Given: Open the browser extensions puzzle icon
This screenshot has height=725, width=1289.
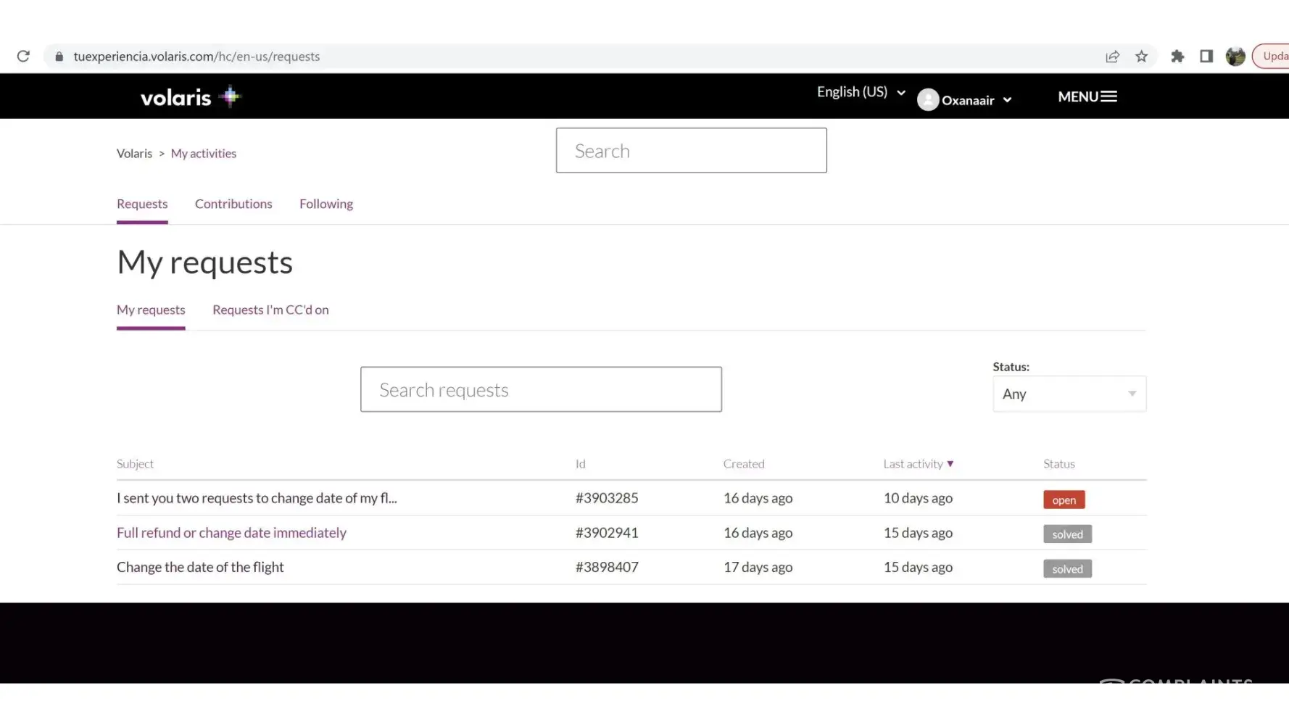Looking at the screenshot, I should click(x=1177, y=57).
